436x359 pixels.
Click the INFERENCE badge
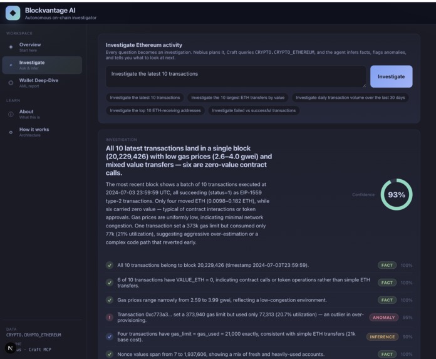pos(382,336)
